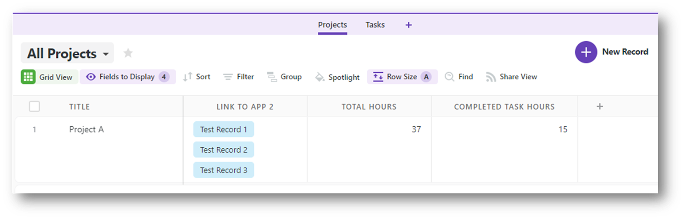Select the Projects tab
This screenshot has height=219, width=684.
[332, 25]
